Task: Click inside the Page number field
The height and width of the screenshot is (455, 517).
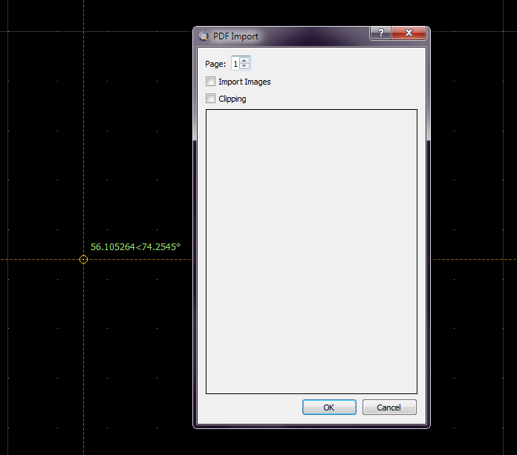Action: point(235,64)
